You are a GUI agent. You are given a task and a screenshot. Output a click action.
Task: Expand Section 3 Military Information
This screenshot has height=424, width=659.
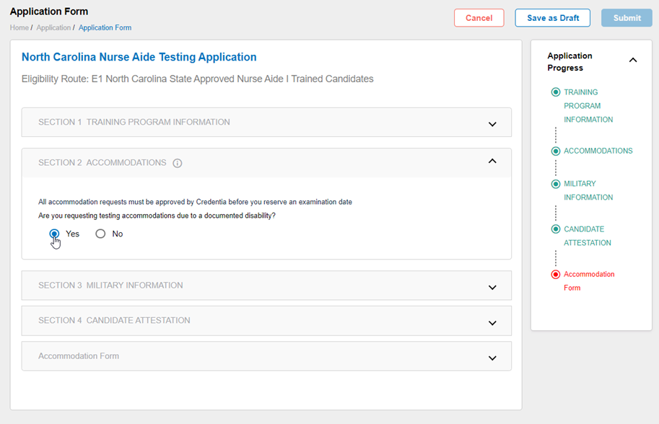click(266, 286)
